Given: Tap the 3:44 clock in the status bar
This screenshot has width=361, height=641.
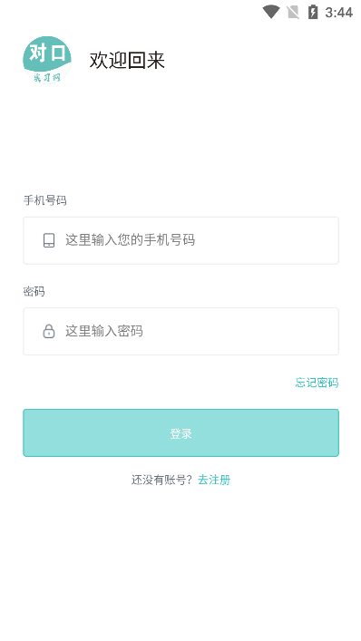Looking at the screenshot, I should pos(339,13).
